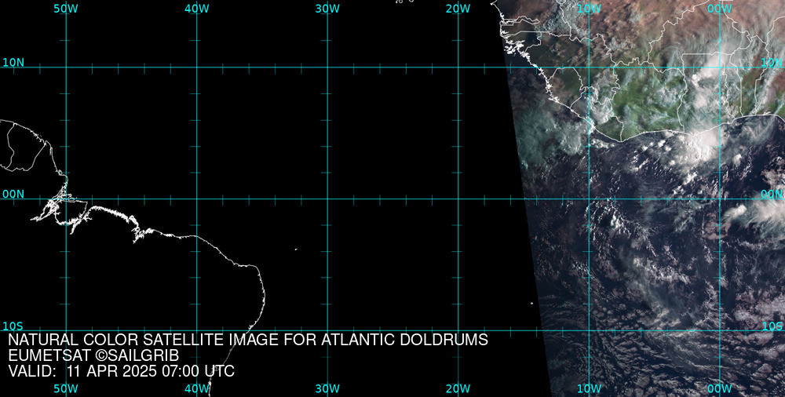Click the 30W longitude label along the bottom edge
Image resolution: width=785 pixels, height=397 pixels.
pos(327,388)
